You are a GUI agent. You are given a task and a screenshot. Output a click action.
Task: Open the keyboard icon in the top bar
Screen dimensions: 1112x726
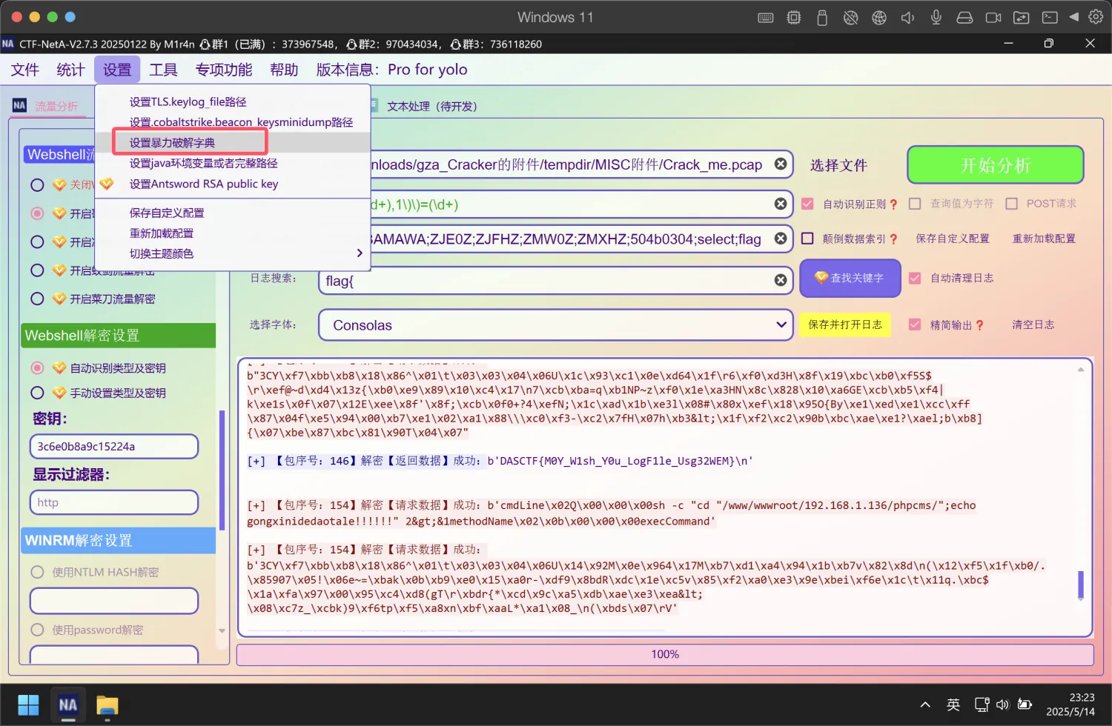tap(766, 17)
